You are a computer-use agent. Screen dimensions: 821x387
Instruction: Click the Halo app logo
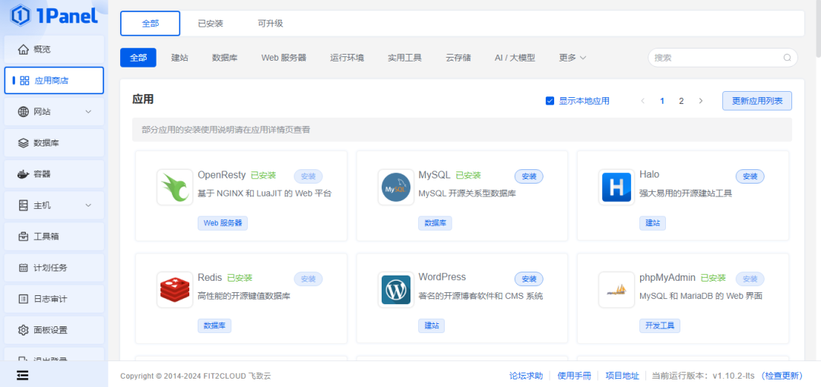point(617,187)
